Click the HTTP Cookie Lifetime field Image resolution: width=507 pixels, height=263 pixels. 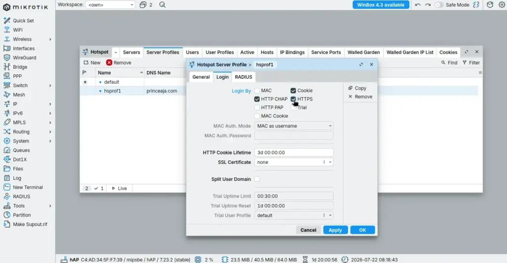pyautogui.click(x=294, y=153)
